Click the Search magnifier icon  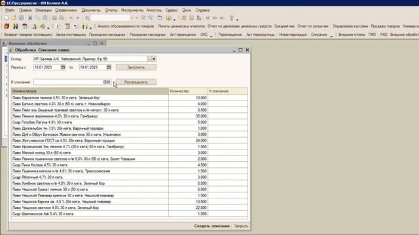point(87,18)
